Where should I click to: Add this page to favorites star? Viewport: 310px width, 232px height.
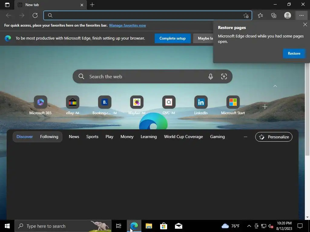tap(246, 15)
